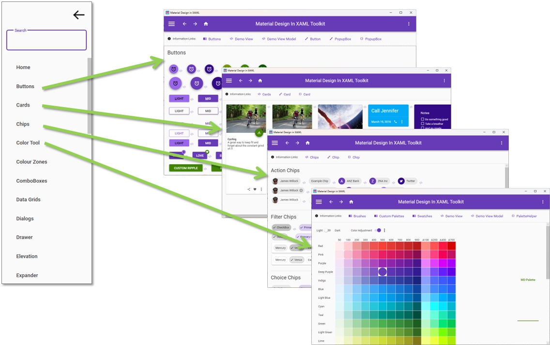Image resolution: width=550 pixels, height=345 pixels.
Task: Open the hamburger menu in the Color Tool window
Action: (x=319, y=202)
